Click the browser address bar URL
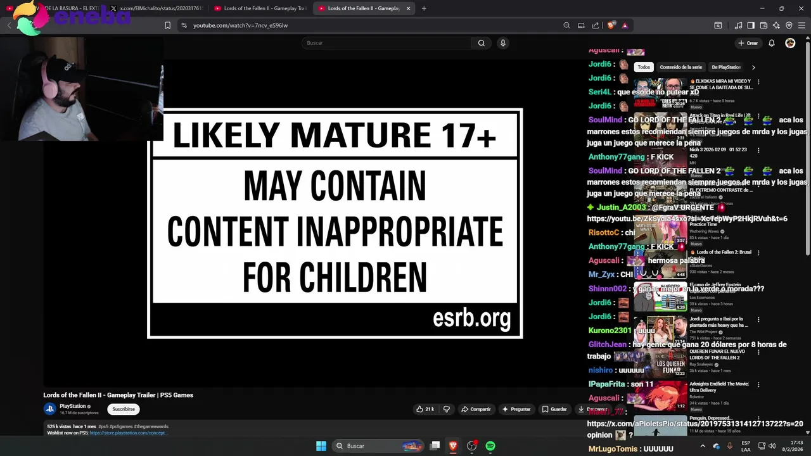The image size is (811, 456). pyautogui.click(x=240, y=25)
